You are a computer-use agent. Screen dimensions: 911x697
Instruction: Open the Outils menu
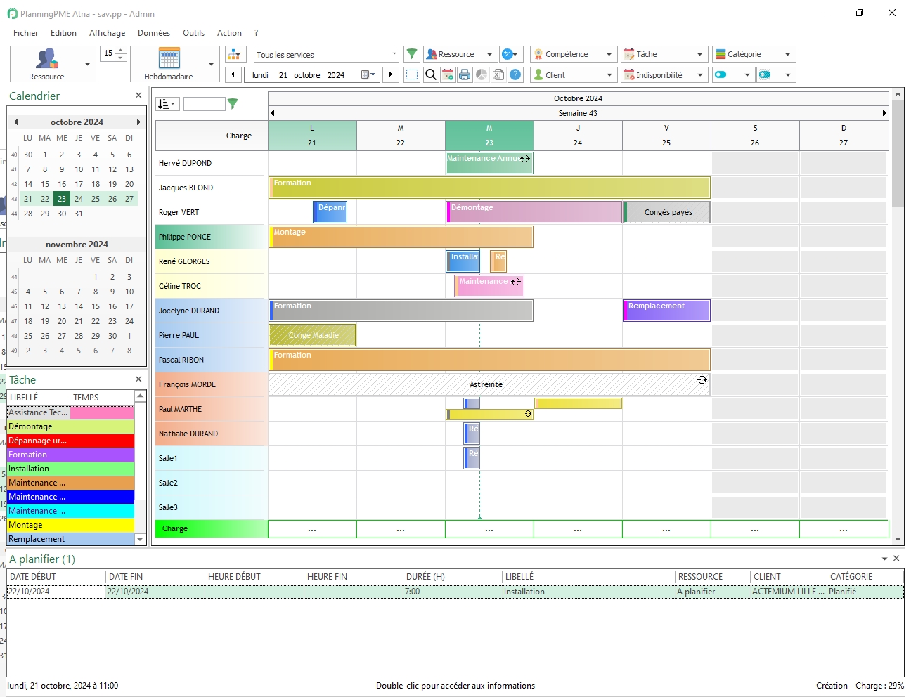coord(193,32)
